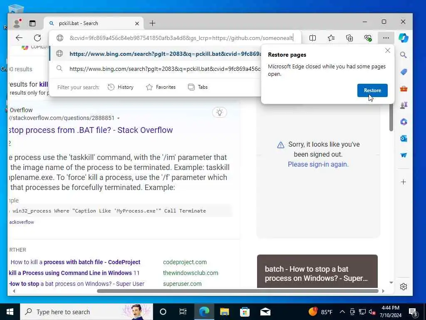Open sidebar Shopping tag icon
The image size is (426, 320).
coord(404,72)
